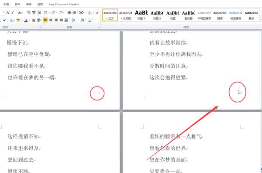Toggle align left paragraph button
The image size is (262, 173).
[x=45, y=20]
